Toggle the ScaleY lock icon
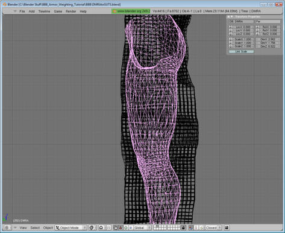The image size is (285, 233). pos(230,43)
